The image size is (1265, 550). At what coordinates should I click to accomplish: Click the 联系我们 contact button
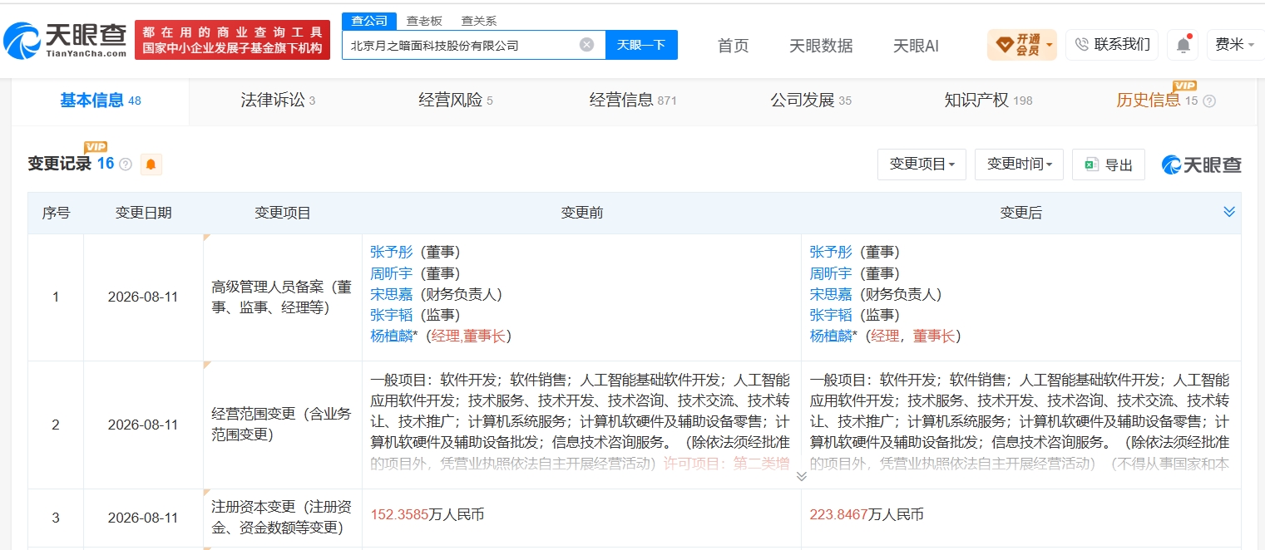tap(1112, 45)
